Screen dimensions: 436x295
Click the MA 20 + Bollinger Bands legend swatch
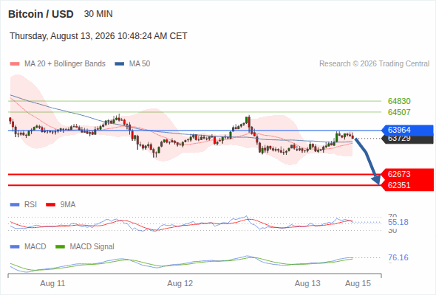point(15,64)
